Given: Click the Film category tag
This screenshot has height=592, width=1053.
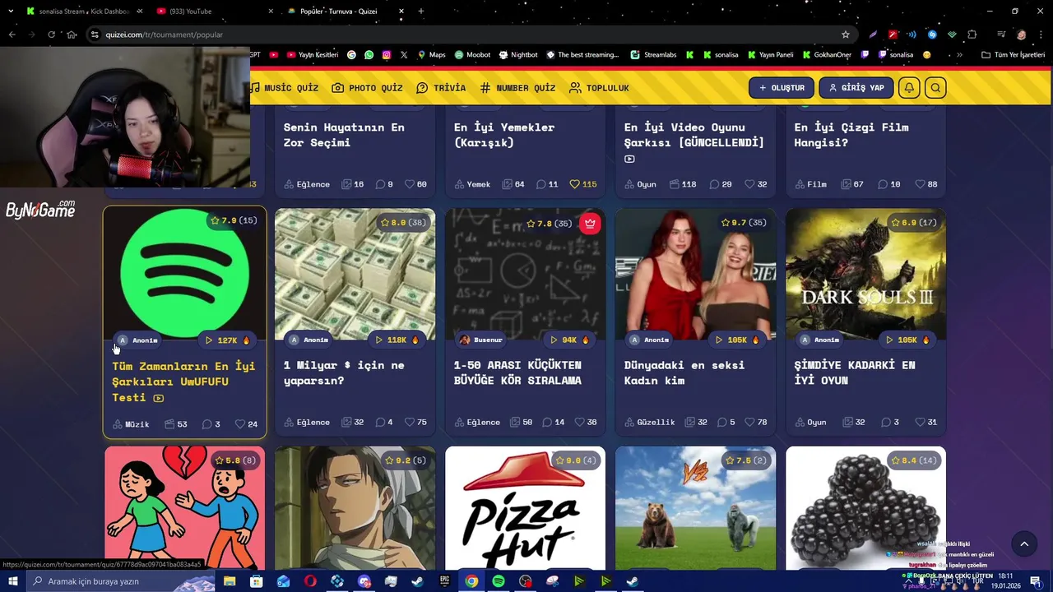Looking at the screenshot, I should 810,184.
